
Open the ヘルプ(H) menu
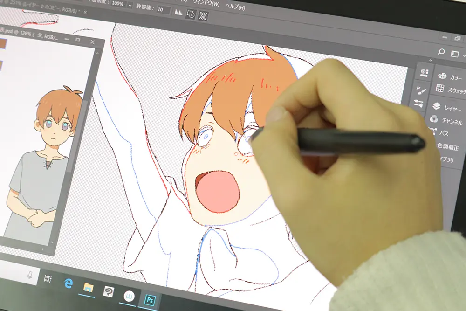pyautogui.click(x=235, y=6)
